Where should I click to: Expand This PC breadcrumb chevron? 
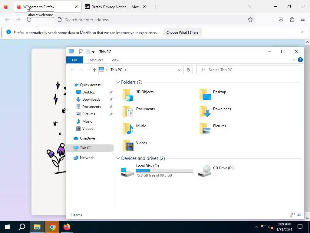tap(126, 70)
